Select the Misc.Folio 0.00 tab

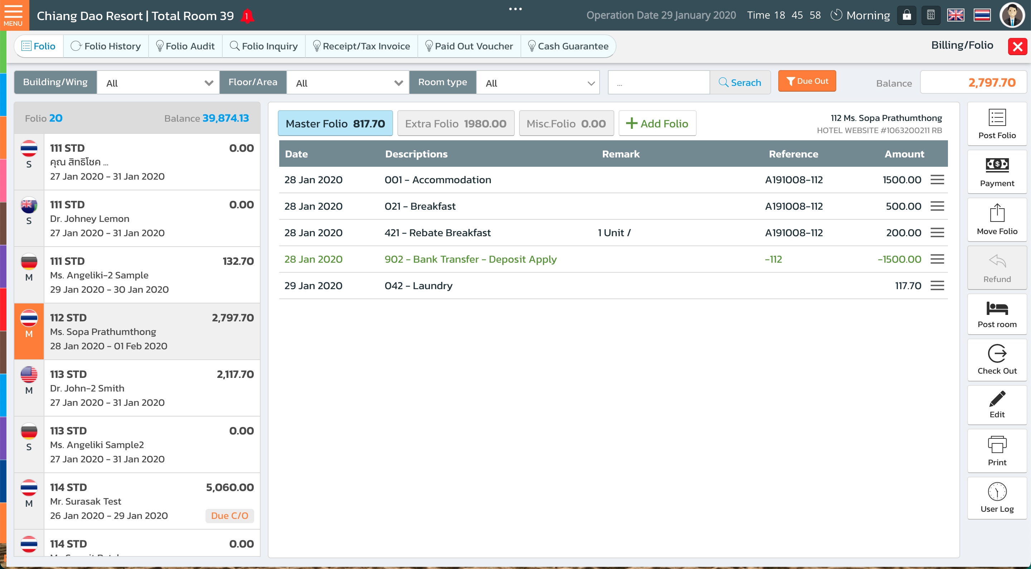pyautogui.click(x=566, y=124)
